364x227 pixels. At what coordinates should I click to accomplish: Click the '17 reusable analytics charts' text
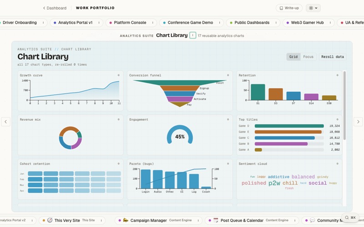point(221,36)
